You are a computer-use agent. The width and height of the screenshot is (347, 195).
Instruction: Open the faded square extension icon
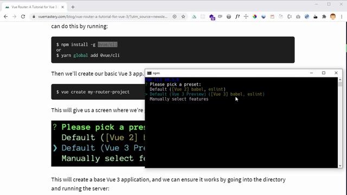pyautogui.click(x=203, y=17)
